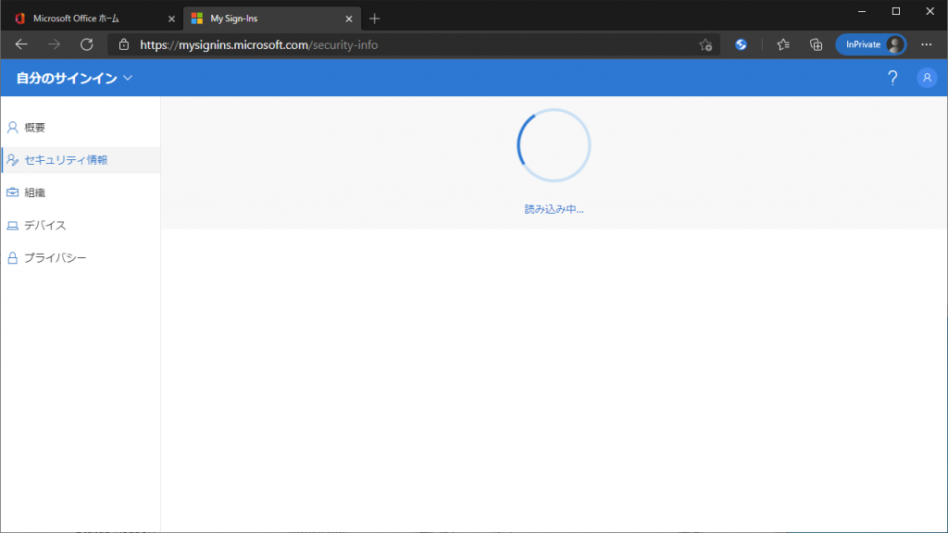This screenshot has height=533, width=948.
Task: Go back with the browser back arrow
Action: pyautogui.click(x=22, y=44)
